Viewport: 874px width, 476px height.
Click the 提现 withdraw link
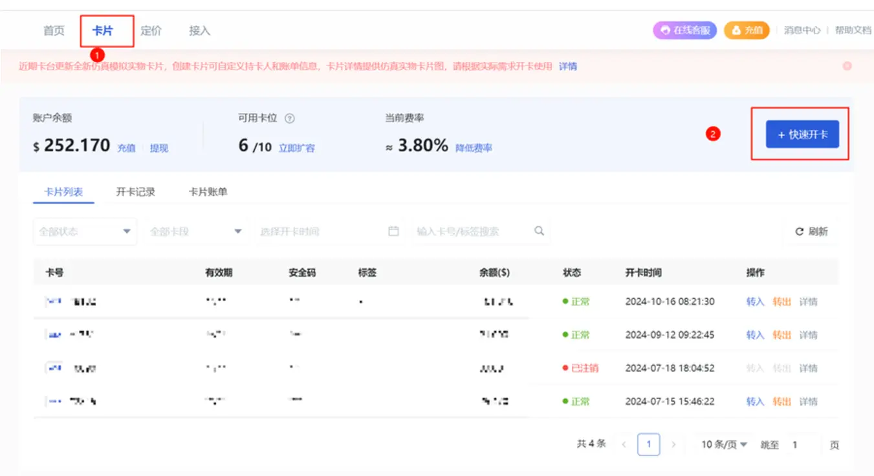(159, 148)
